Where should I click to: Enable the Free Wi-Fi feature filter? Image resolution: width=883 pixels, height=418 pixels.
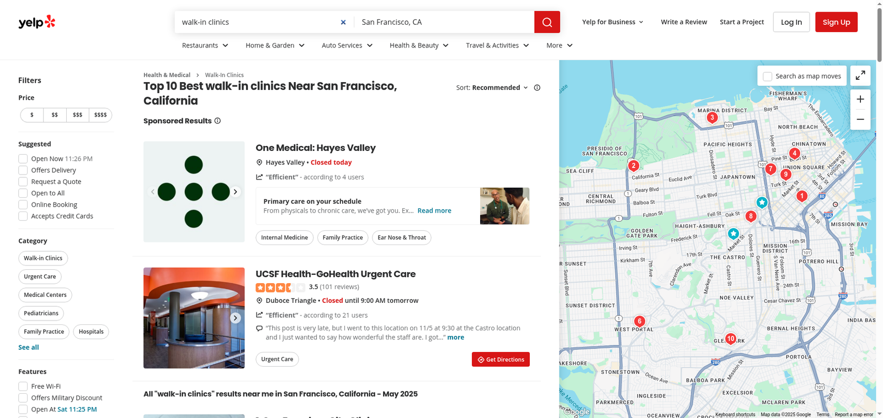click(23, 387)
